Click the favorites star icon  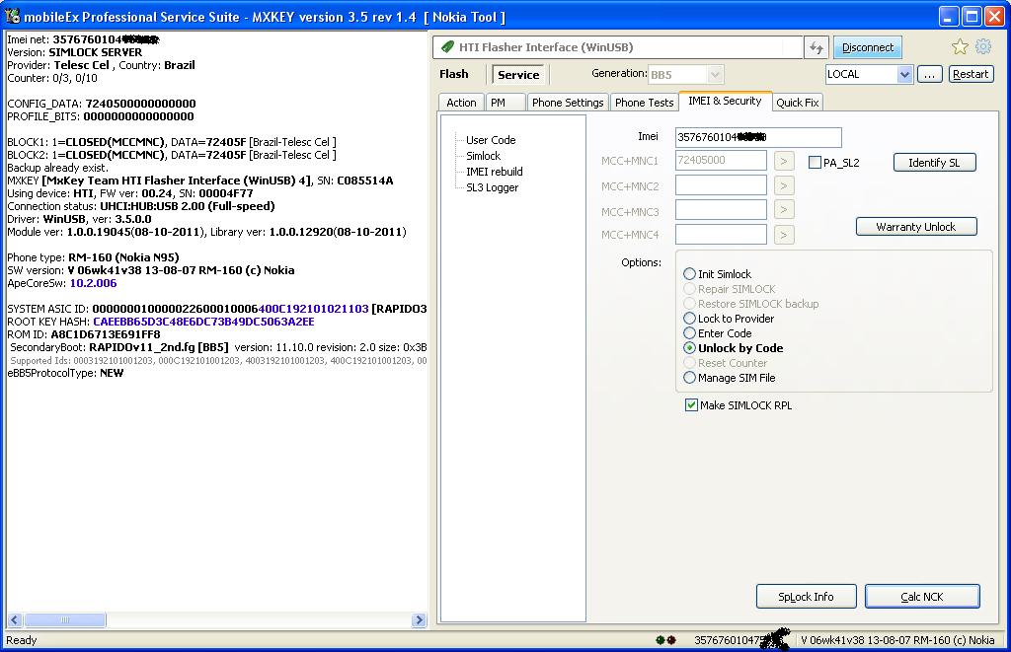[960, 46]
